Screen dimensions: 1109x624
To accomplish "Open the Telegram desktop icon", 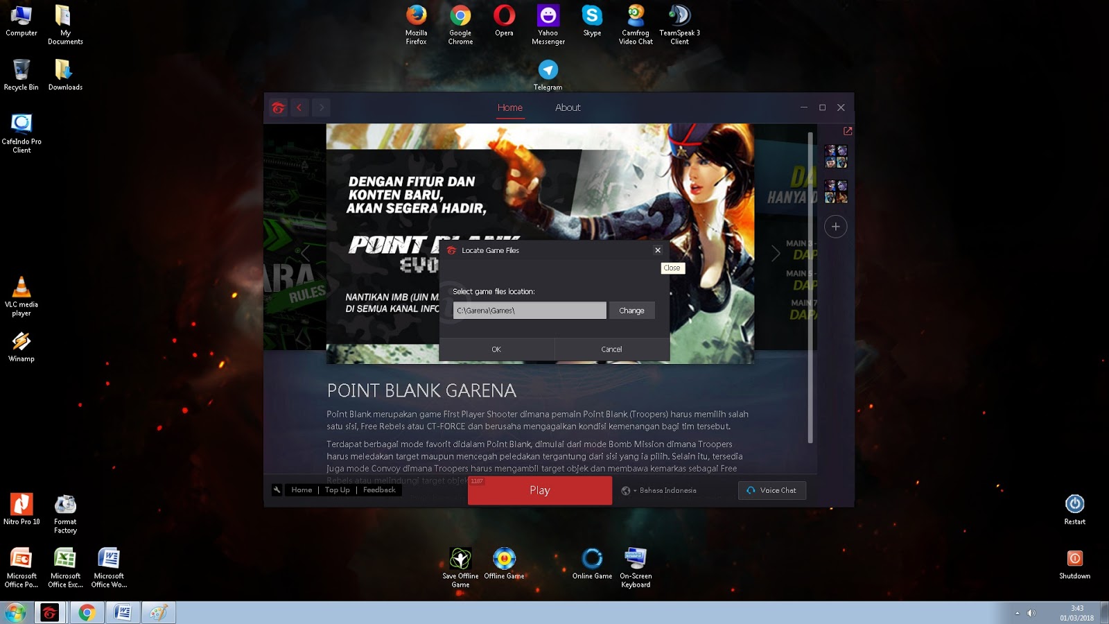I will click(548, 75).
